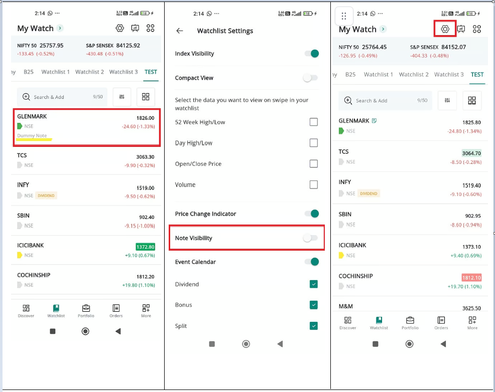Switch to B25 tab on Dummy Note screen

point(29,72)
